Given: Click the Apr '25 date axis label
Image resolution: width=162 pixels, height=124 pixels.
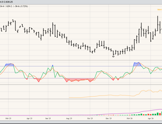Looking at the screenshot, I should (29, 118).
